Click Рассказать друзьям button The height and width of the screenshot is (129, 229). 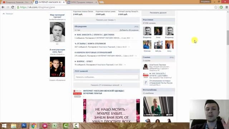[158, 13]
